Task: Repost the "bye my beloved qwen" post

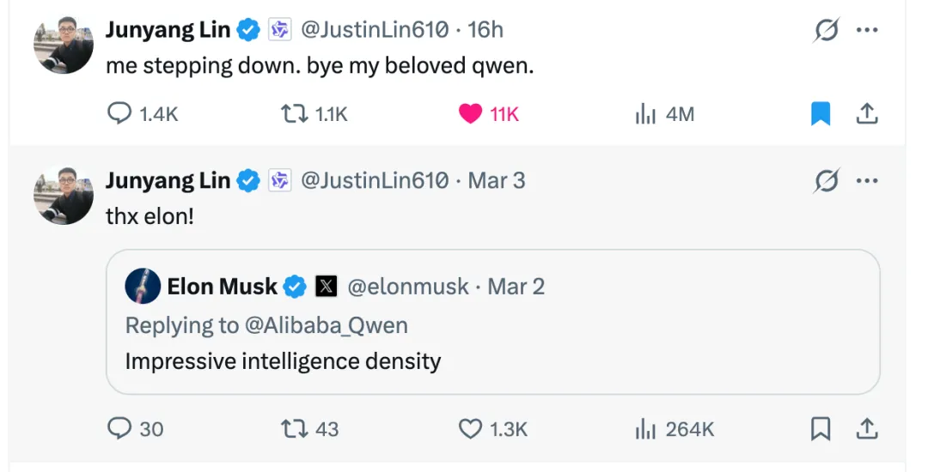Action: coord(295,113)
